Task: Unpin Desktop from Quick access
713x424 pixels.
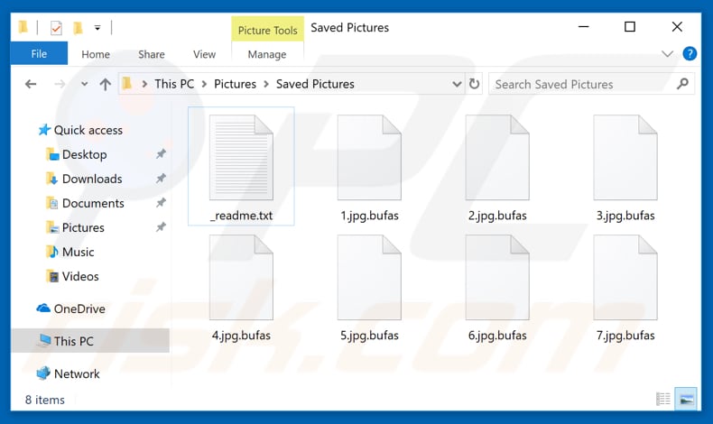Action: pos(161,154)
